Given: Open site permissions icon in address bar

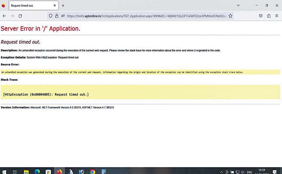Looking at the screenshot, I should (x=63, y=16).
